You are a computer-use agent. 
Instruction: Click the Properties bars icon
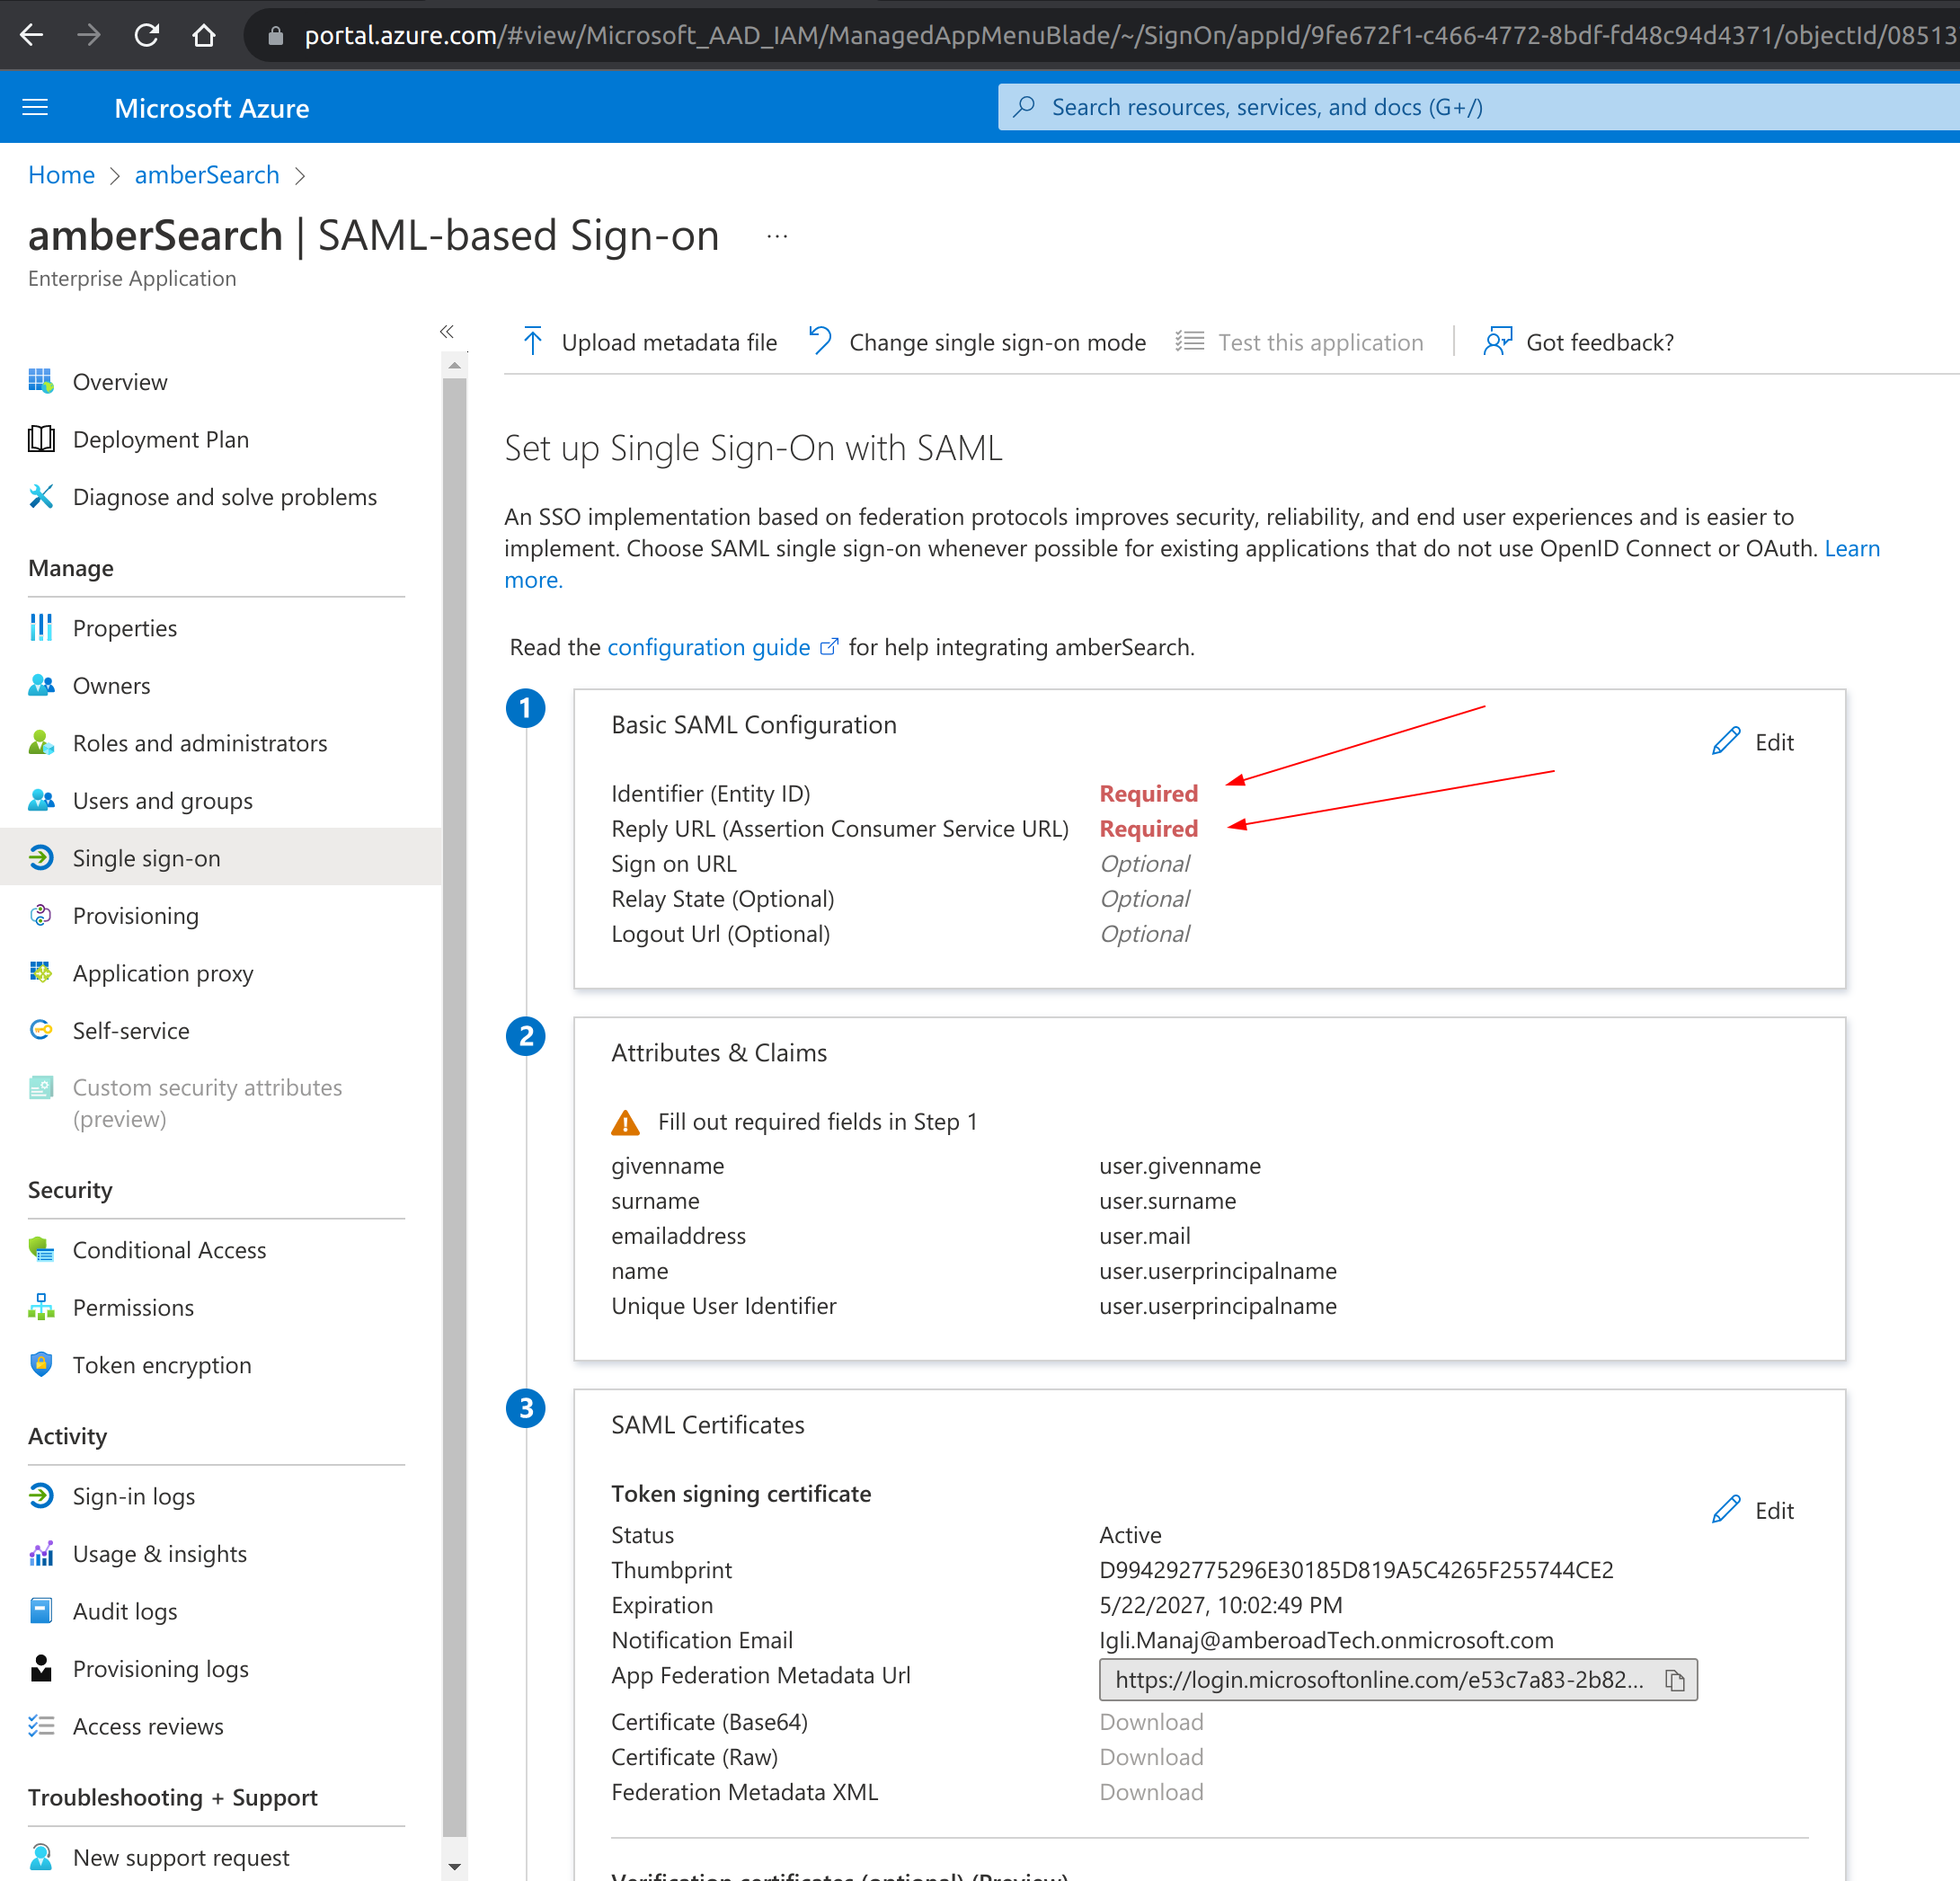[x=41, y=627]
